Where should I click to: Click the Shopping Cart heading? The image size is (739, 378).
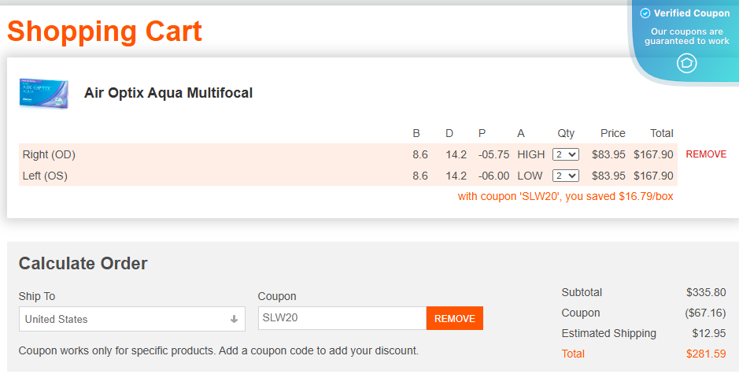[105, 31]
